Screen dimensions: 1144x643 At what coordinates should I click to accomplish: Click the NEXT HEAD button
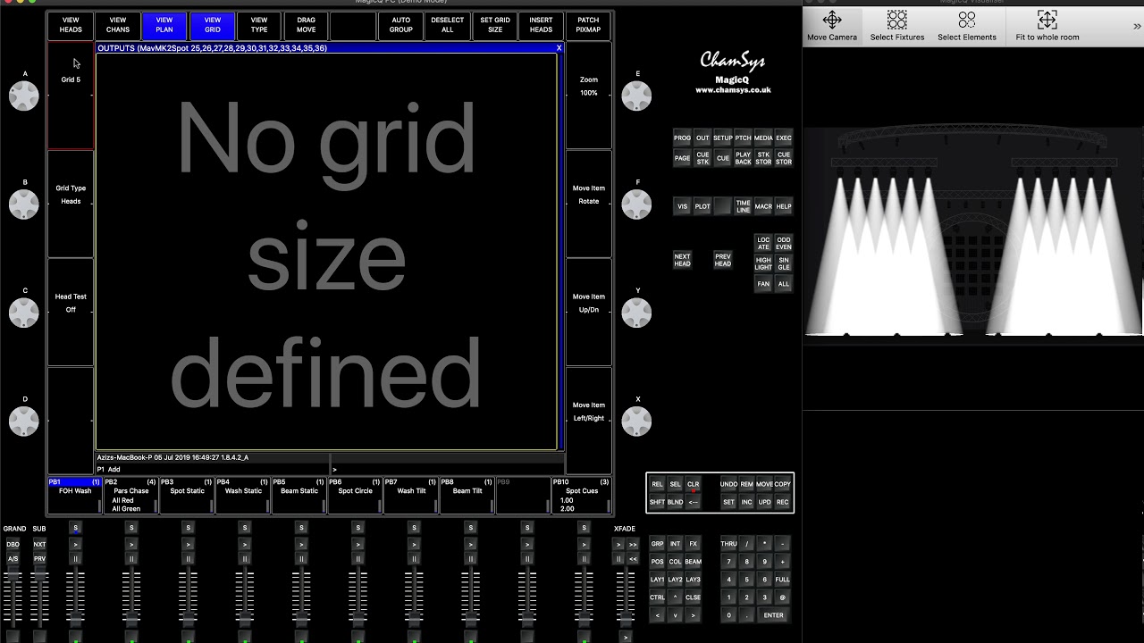(682, 260)
